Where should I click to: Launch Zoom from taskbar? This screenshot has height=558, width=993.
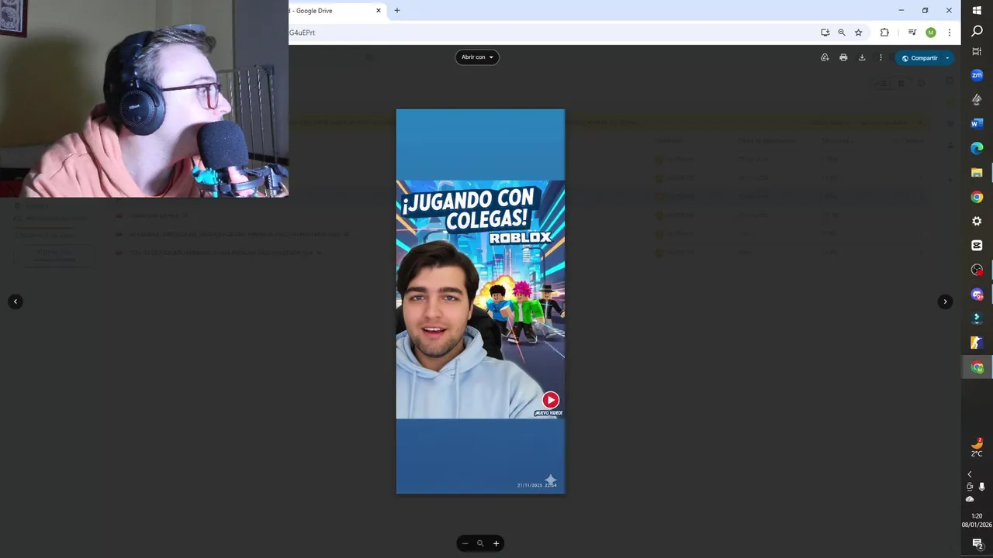coord(977,75)
